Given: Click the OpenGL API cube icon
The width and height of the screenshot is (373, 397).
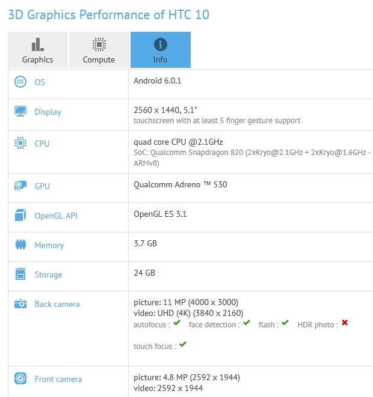Looking at the screenshot, I should (x=20, y=215).
